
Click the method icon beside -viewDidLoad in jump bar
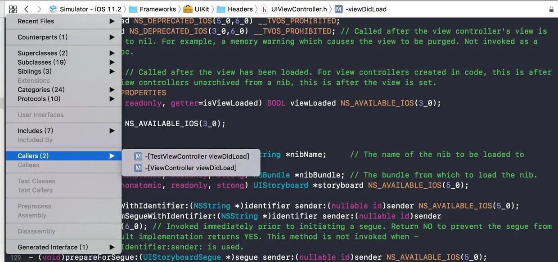coord(338,9)
